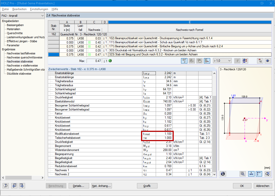The width and height of the screenshot is (275, 196).
Task: Toggle the principal axes display icon
Action: tap(259, 174)
